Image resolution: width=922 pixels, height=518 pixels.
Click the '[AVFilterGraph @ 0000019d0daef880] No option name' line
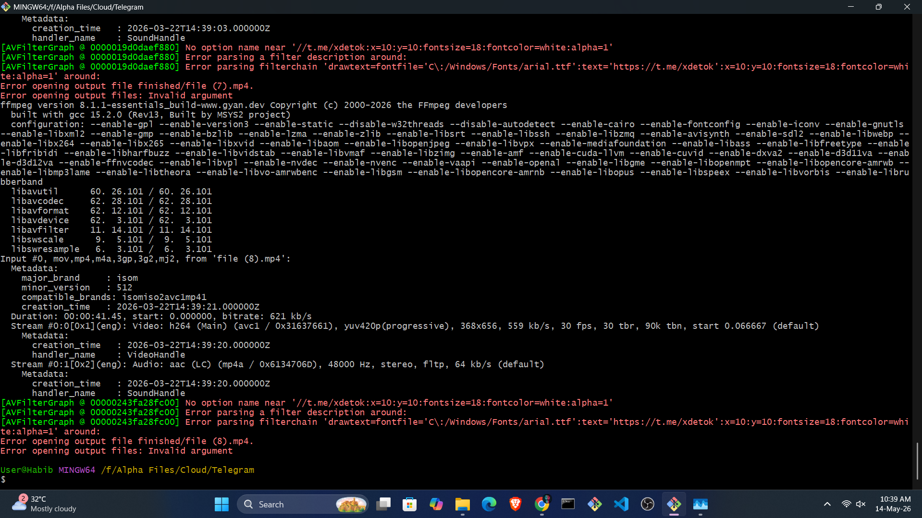[x=307, y=48]
